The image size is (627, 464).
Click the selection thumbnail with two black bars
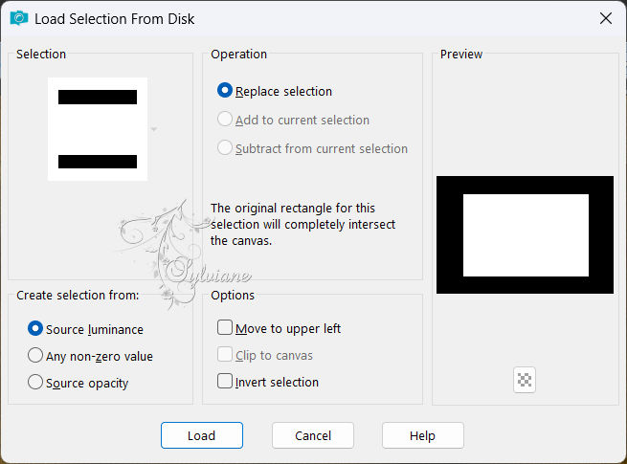click(x=98, y=129)
